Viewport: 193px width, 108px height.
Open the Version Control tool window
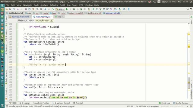tap(61, 103)
